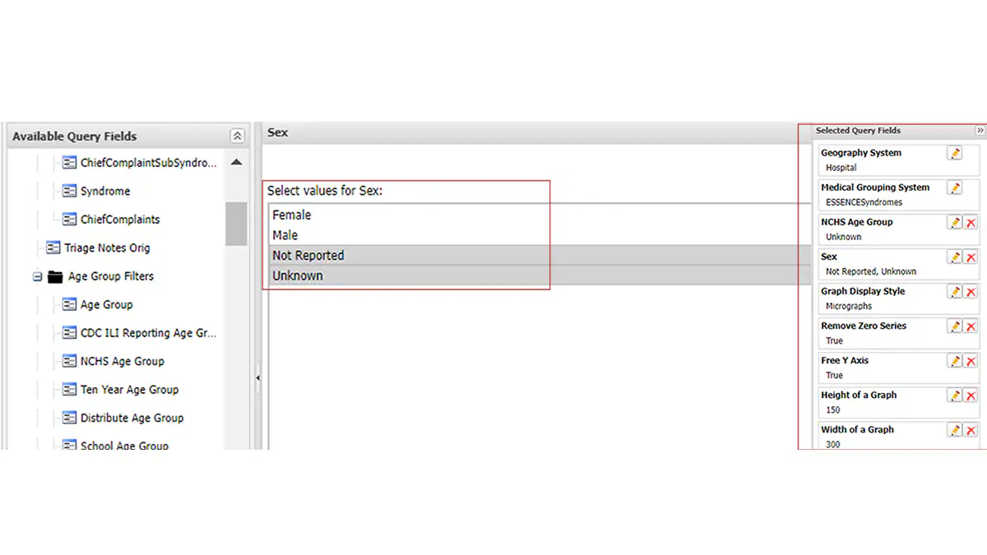Image resolution: width=987 pixels, height=555 pixels.
Task: Edit the Geography System query field
Action: tap(954, 154)
